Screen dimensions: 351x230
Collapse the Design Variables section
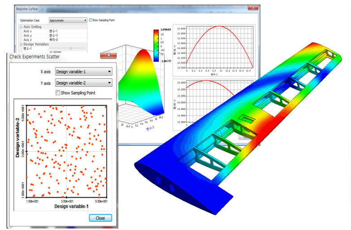[x=21, y=44]
